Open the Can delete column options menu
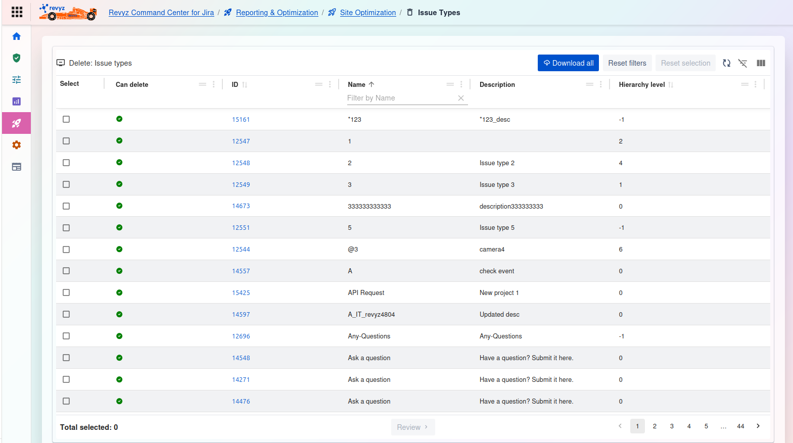 pyautogui.click(x=214, y=84)
